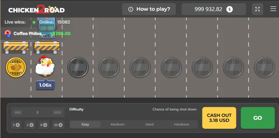Choose the 3 dollar quick bet

coord(30,125)
